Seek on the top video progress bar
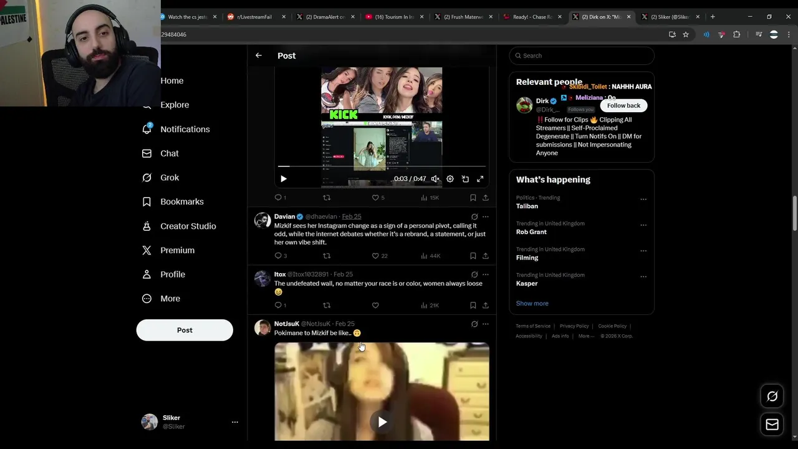This screenshot has height=449, width=798. click(x=382, y=167)
